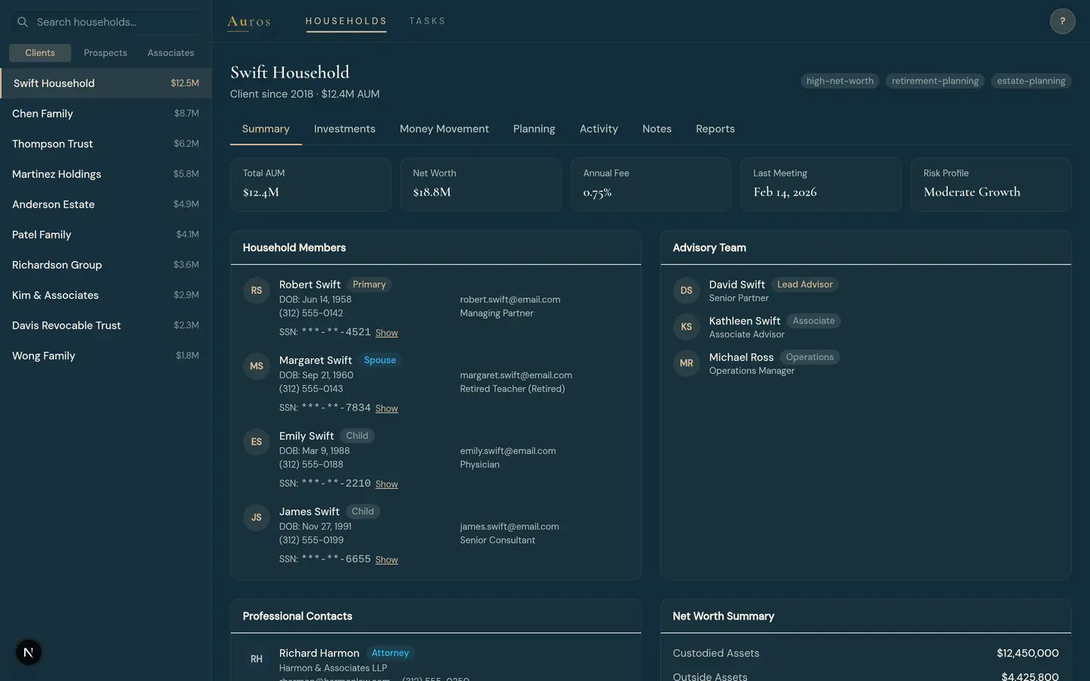
Task: Open the Households top navigation item
Action: click(346, 21)
